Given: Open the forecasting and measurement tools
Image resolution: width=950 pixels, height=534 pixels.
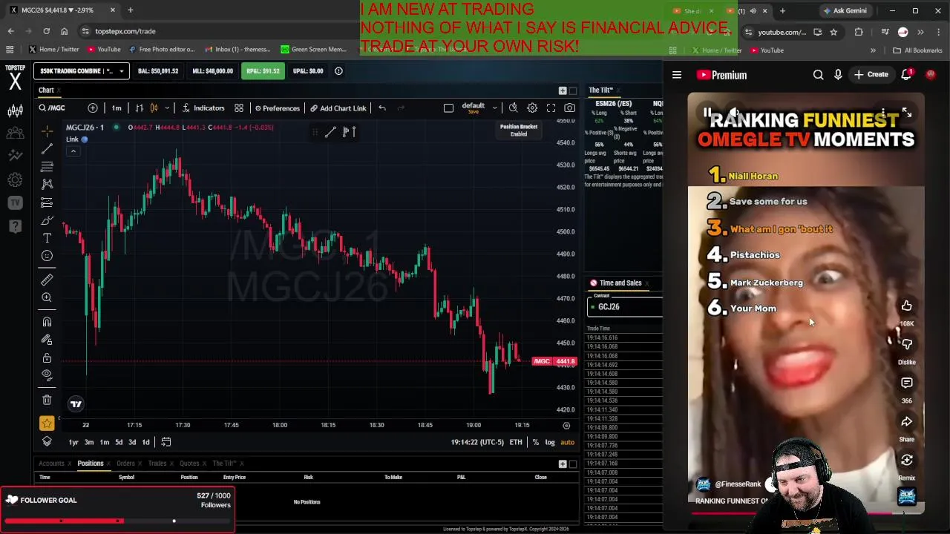Looking at the screenshot, I should coord(47,202).
